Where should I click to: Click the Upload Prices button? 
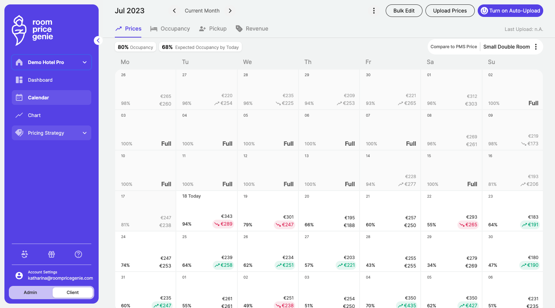pyautogui.click(x=450, y=11)
